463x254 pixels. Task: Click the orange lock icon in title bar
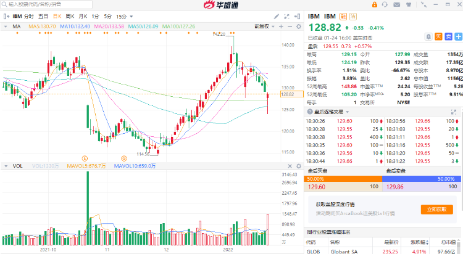pyautogui.click(x=375, y=4)
